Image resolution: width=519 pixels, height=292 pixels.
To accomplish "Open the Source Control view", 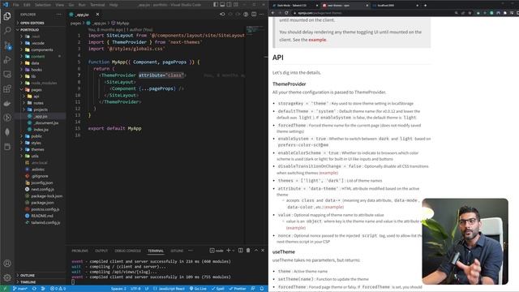I will [7, 45].
